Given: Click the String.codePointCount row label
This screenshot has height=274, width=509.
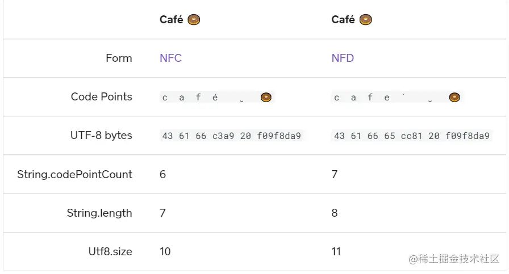Looking at the screenshot, I should 74,175.
